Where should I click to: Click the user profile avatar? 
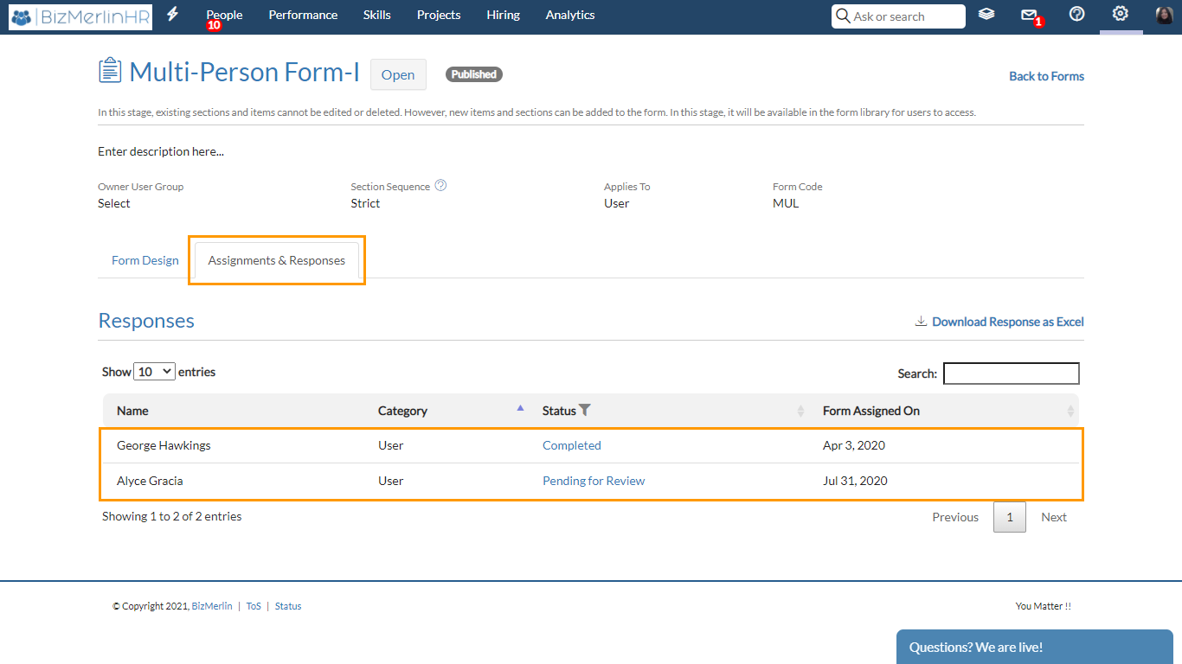(1165, 15)
